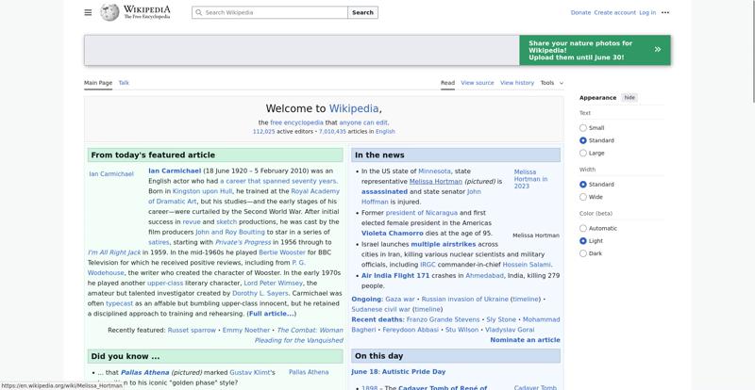Click the Wikipedia link in welcome heading
755x390 pixels.
coord(354,108)
